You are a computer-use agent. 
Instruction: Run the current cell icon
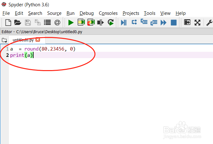[81, 22]
